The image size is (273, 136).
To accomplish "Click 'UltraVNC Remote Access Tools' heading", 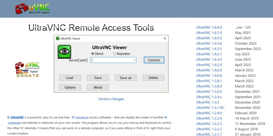I will click(x=91, y=28).
